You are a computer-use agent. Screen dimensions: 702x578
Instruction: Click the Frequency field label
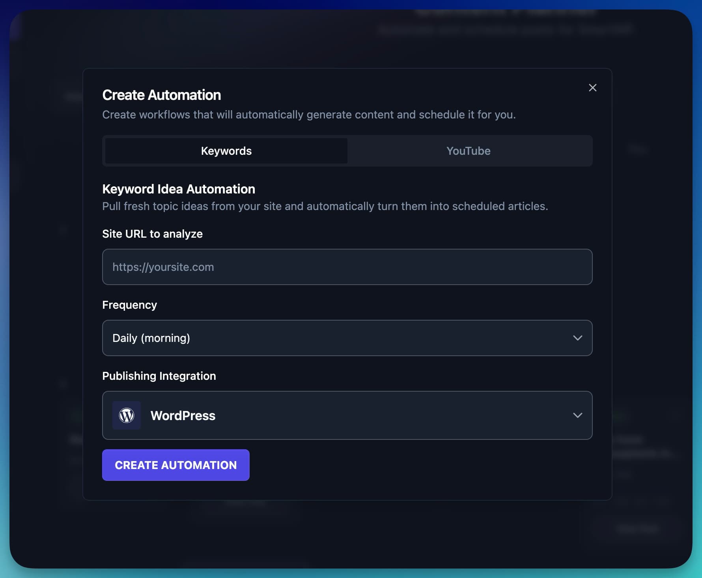coord(129,304)
